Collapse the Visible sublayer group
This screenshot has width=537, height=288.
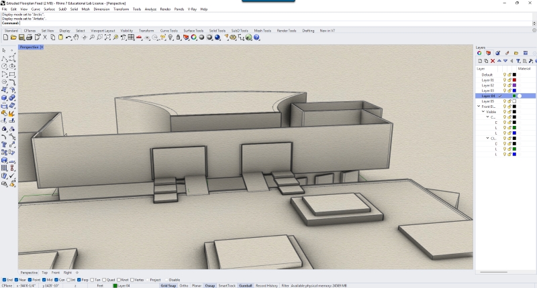pos(483,112)
